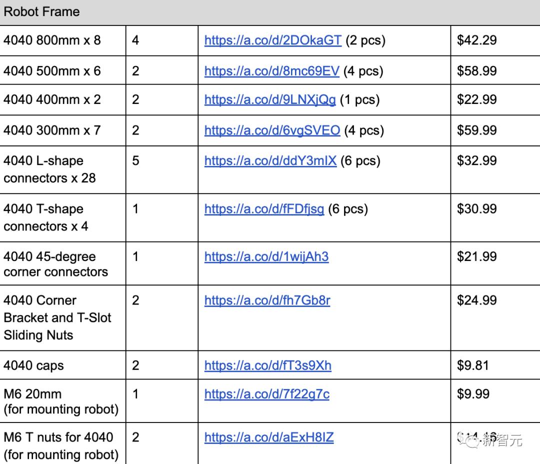Open the a.co/d/2DOkaGT link

coord(272,40)
